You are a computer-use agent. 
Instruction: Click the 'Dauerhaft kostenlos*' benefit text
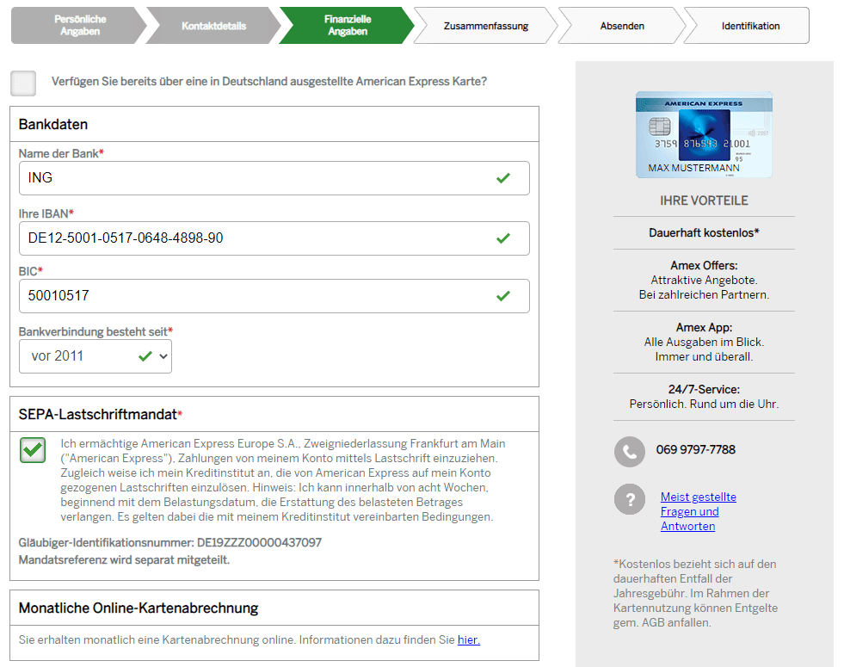(704, 232)
